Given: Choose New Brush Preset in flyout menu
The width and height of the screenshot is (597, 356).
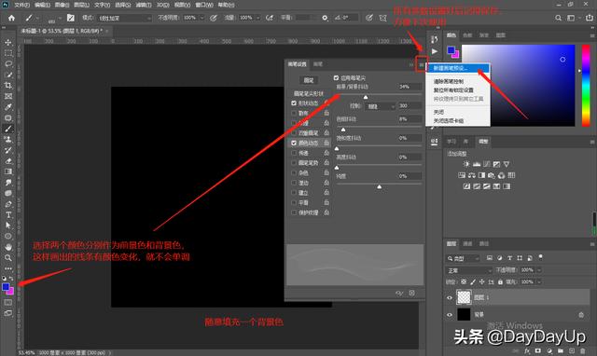Looking at the screenshot, I should pos(458,68).
